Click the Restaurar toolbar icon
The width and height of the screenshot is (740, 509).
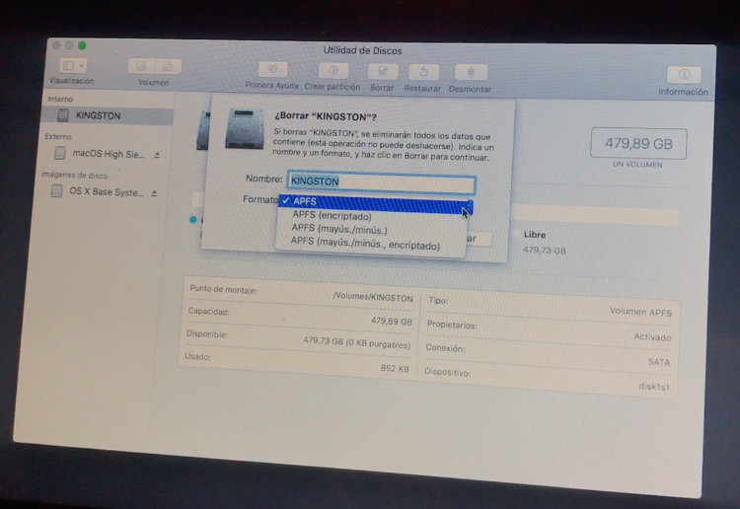422,73
